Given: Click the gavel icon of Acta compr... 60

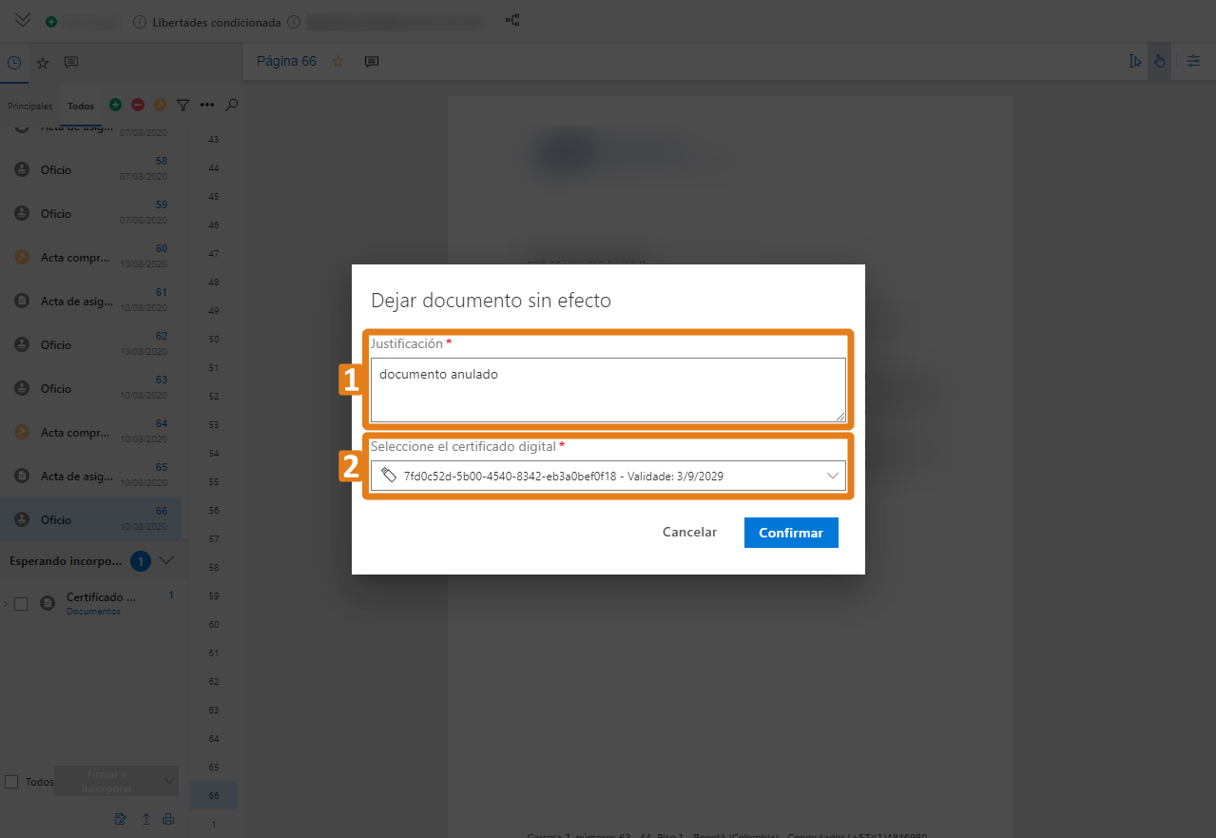Looking at the screenshot, I should click(x=22, y=257).
